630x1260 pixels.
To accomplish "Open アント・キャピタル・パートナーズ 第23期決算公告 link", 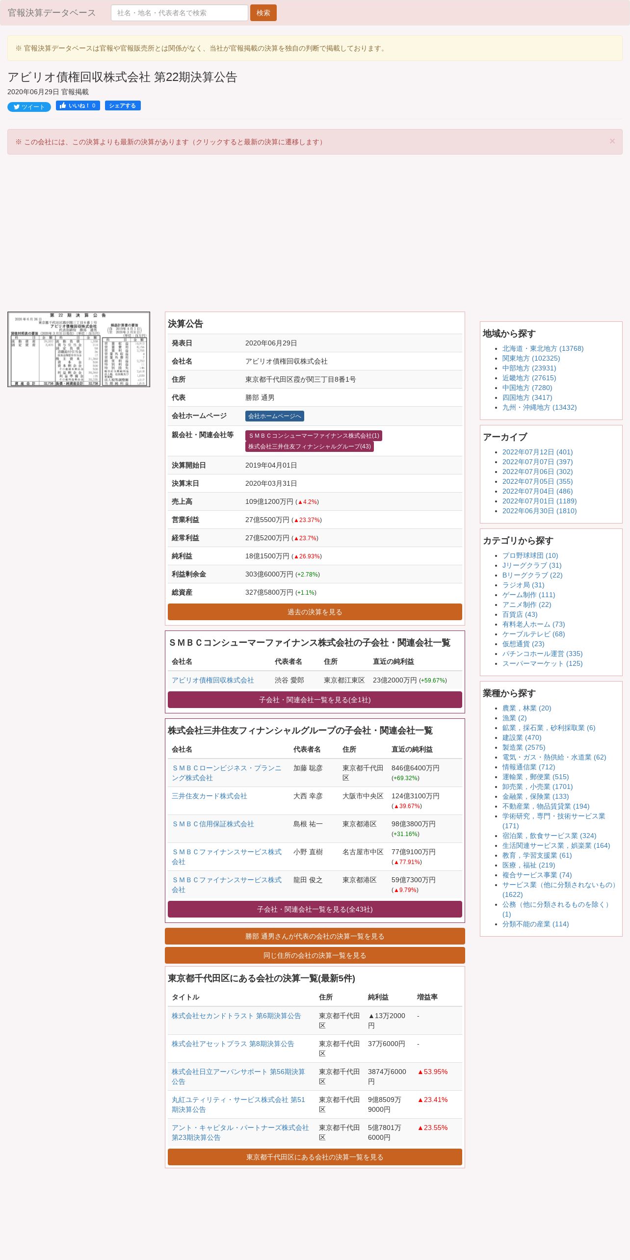I will point(240,1132).
